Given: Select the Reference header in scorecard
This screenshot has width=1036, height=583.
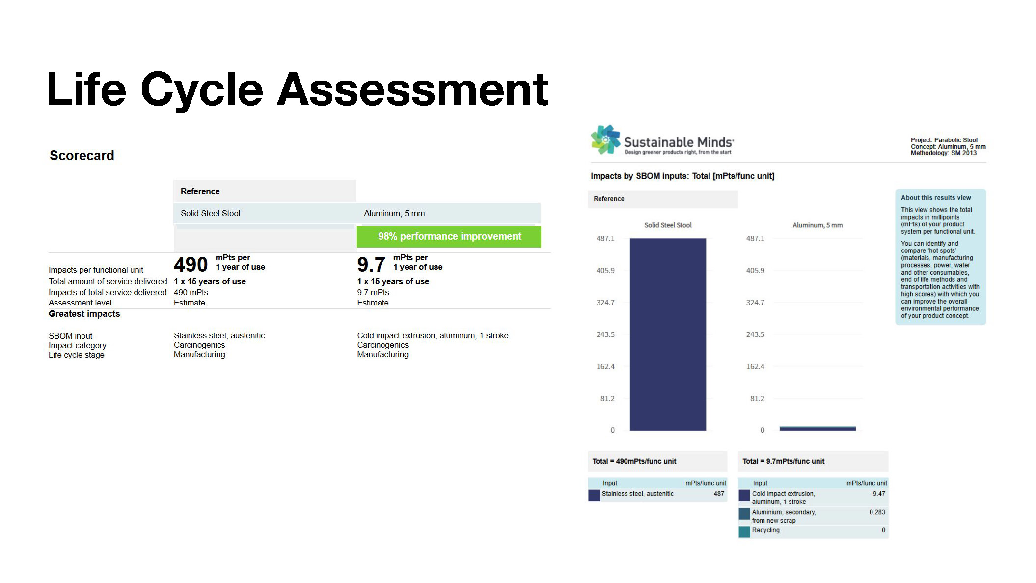Looking at the screenshot, I should tap(200, 191).
